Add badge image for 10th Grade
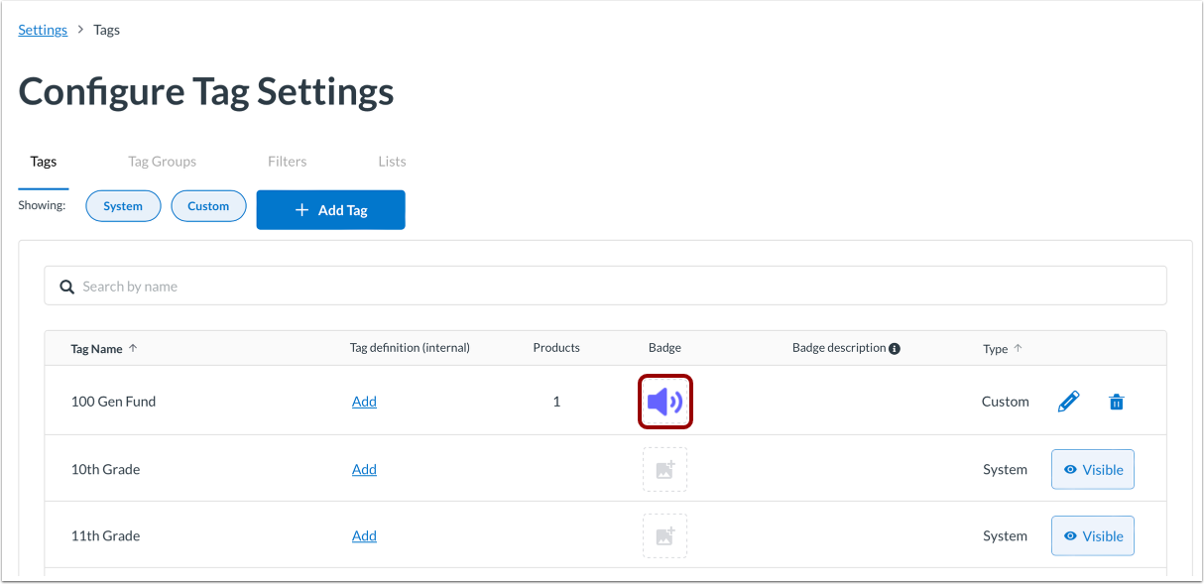This screenshot has width=1204, height=584. 664,469
